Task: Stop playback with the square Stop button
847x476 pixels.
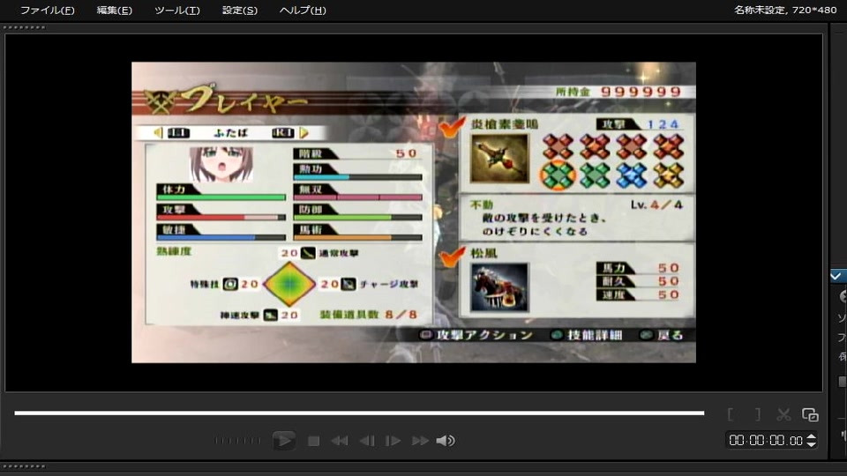Action: pos(313,441)
